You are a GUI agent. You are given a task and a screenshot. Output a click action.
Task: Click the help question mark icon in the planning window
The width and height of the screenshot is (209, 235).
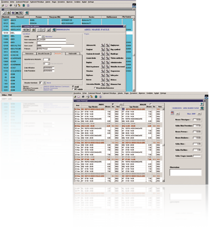coord(202,104)
